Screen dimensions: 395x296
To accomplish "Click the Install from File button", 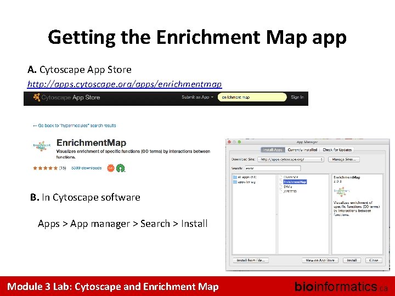I will click(251, 260).
